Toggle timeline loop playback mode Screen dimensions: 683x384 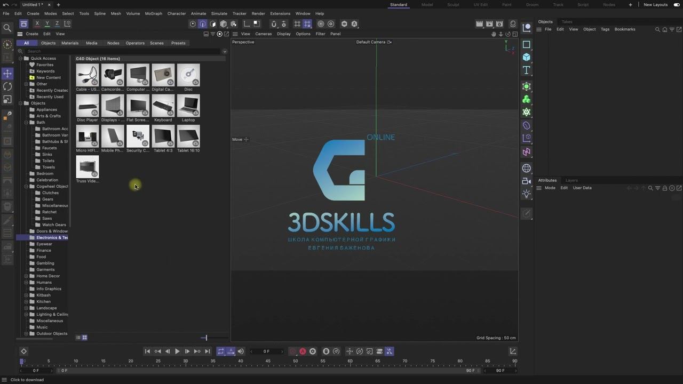tap(220, 351)
